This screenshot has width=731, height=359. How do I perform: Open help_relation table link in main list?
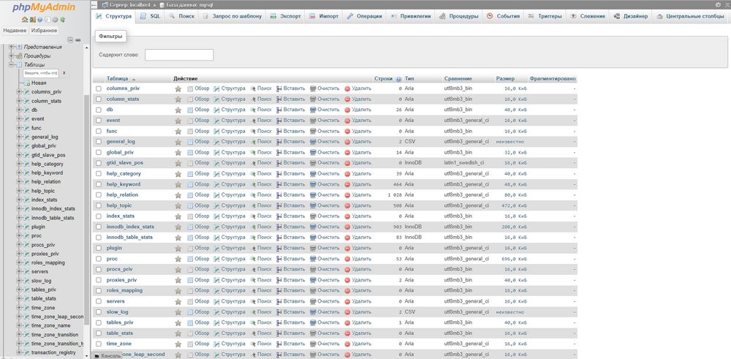(x=122, y=195)
